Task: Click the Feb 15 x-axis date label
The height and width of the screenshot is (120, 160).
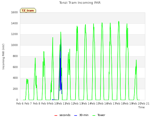Action: [x=95, y=103]
